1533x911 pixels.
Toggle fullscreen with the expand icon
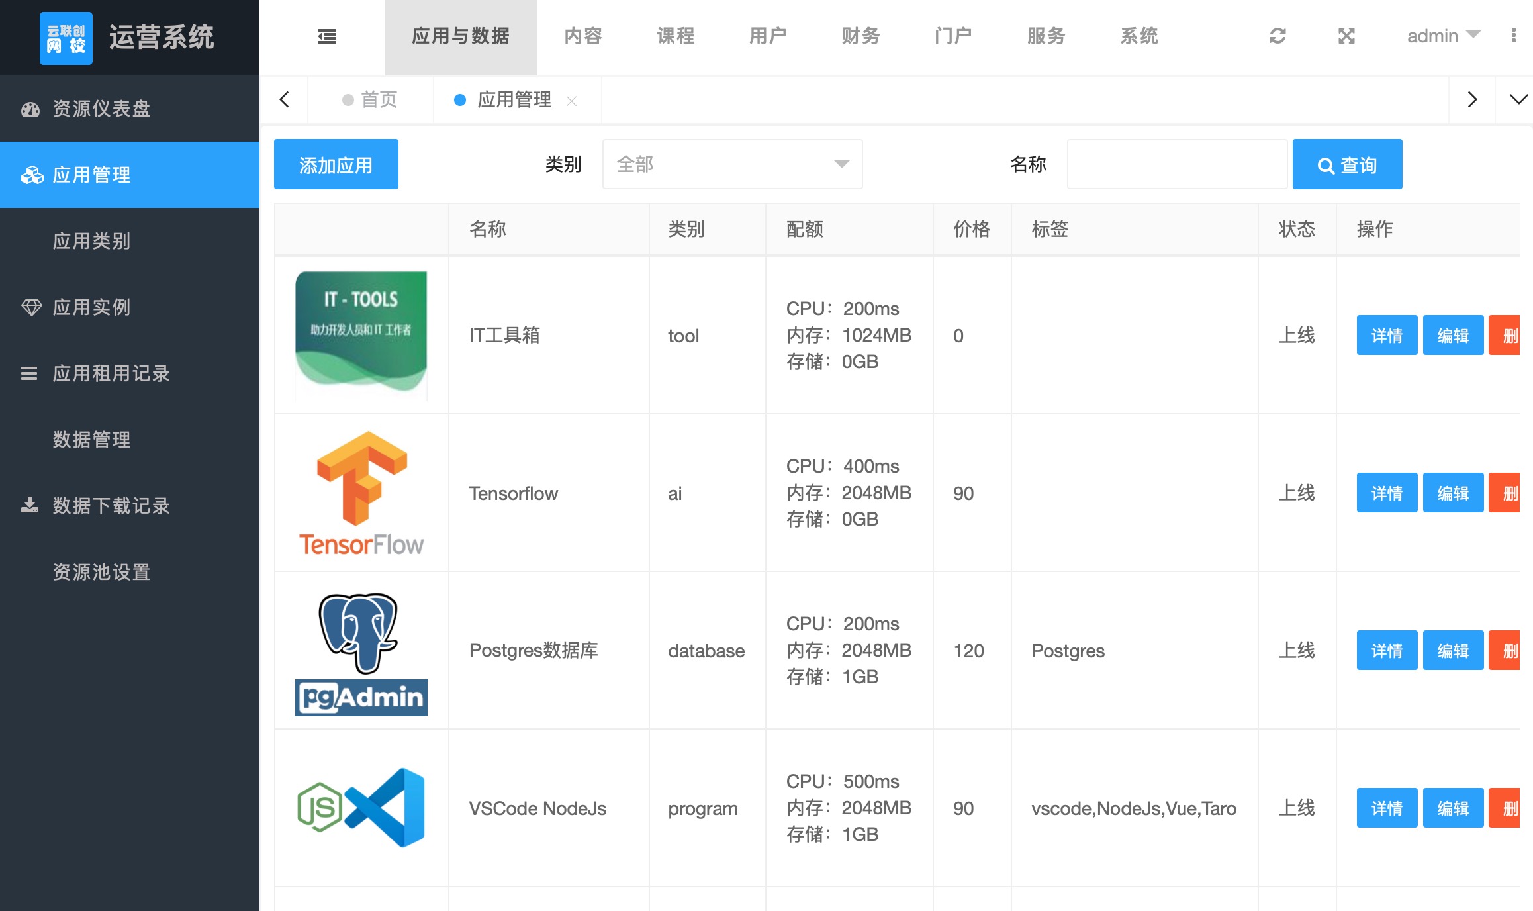coord(1346,36)
